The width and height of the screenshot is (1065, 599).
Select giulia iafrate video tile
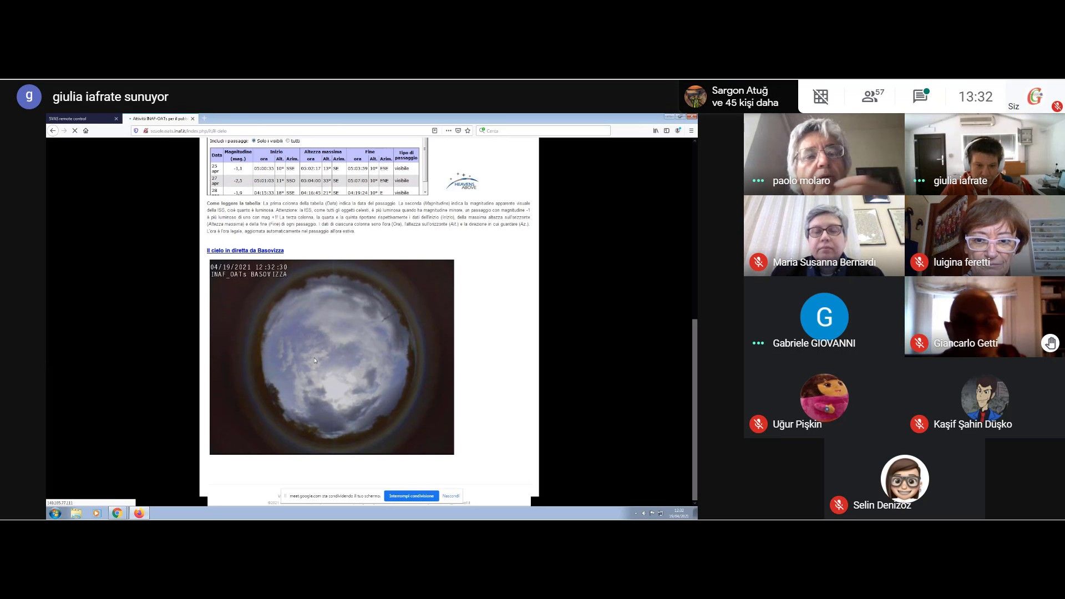[985, 154]
